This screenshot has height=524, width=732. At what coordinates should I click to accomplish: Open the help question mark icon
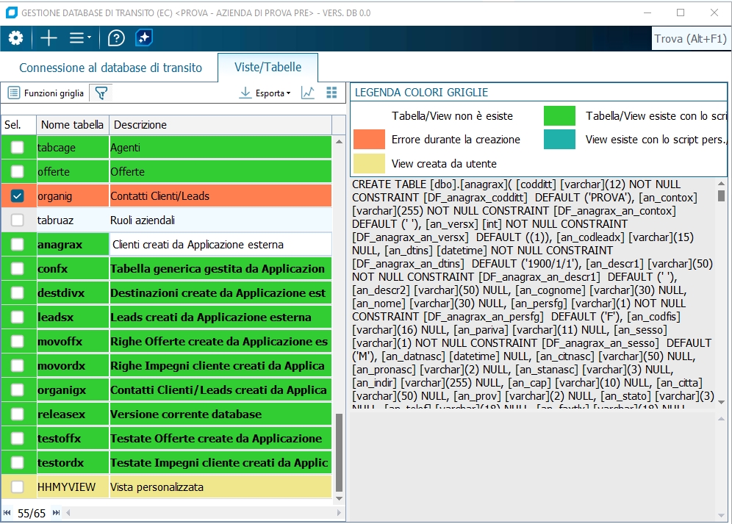point(116,38)
